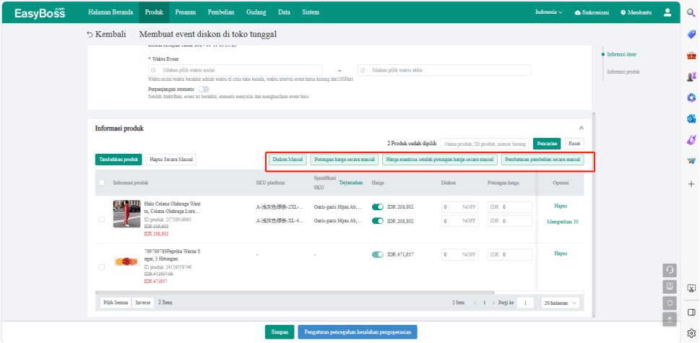The width and height of the screenshot is (700, 343).
Task: Click the screenshot capture icon in sidebar
Action: click(691, 289)
